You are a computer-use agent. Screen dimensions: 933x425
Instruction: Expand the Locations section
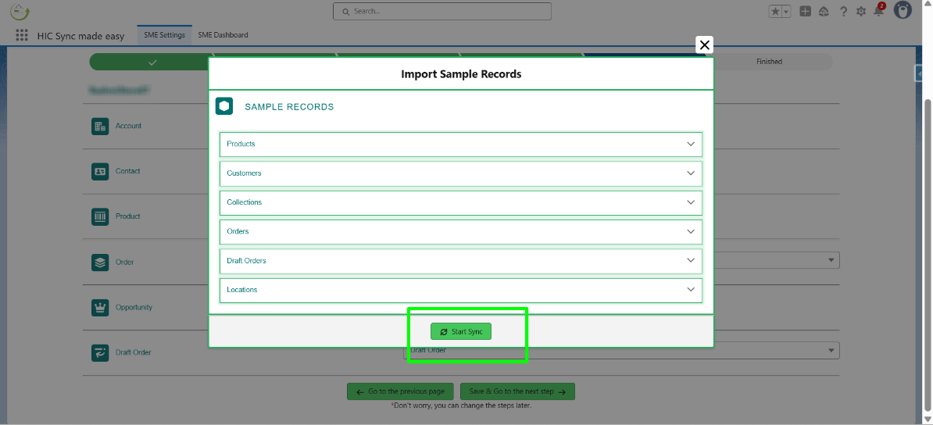(460, 290)
